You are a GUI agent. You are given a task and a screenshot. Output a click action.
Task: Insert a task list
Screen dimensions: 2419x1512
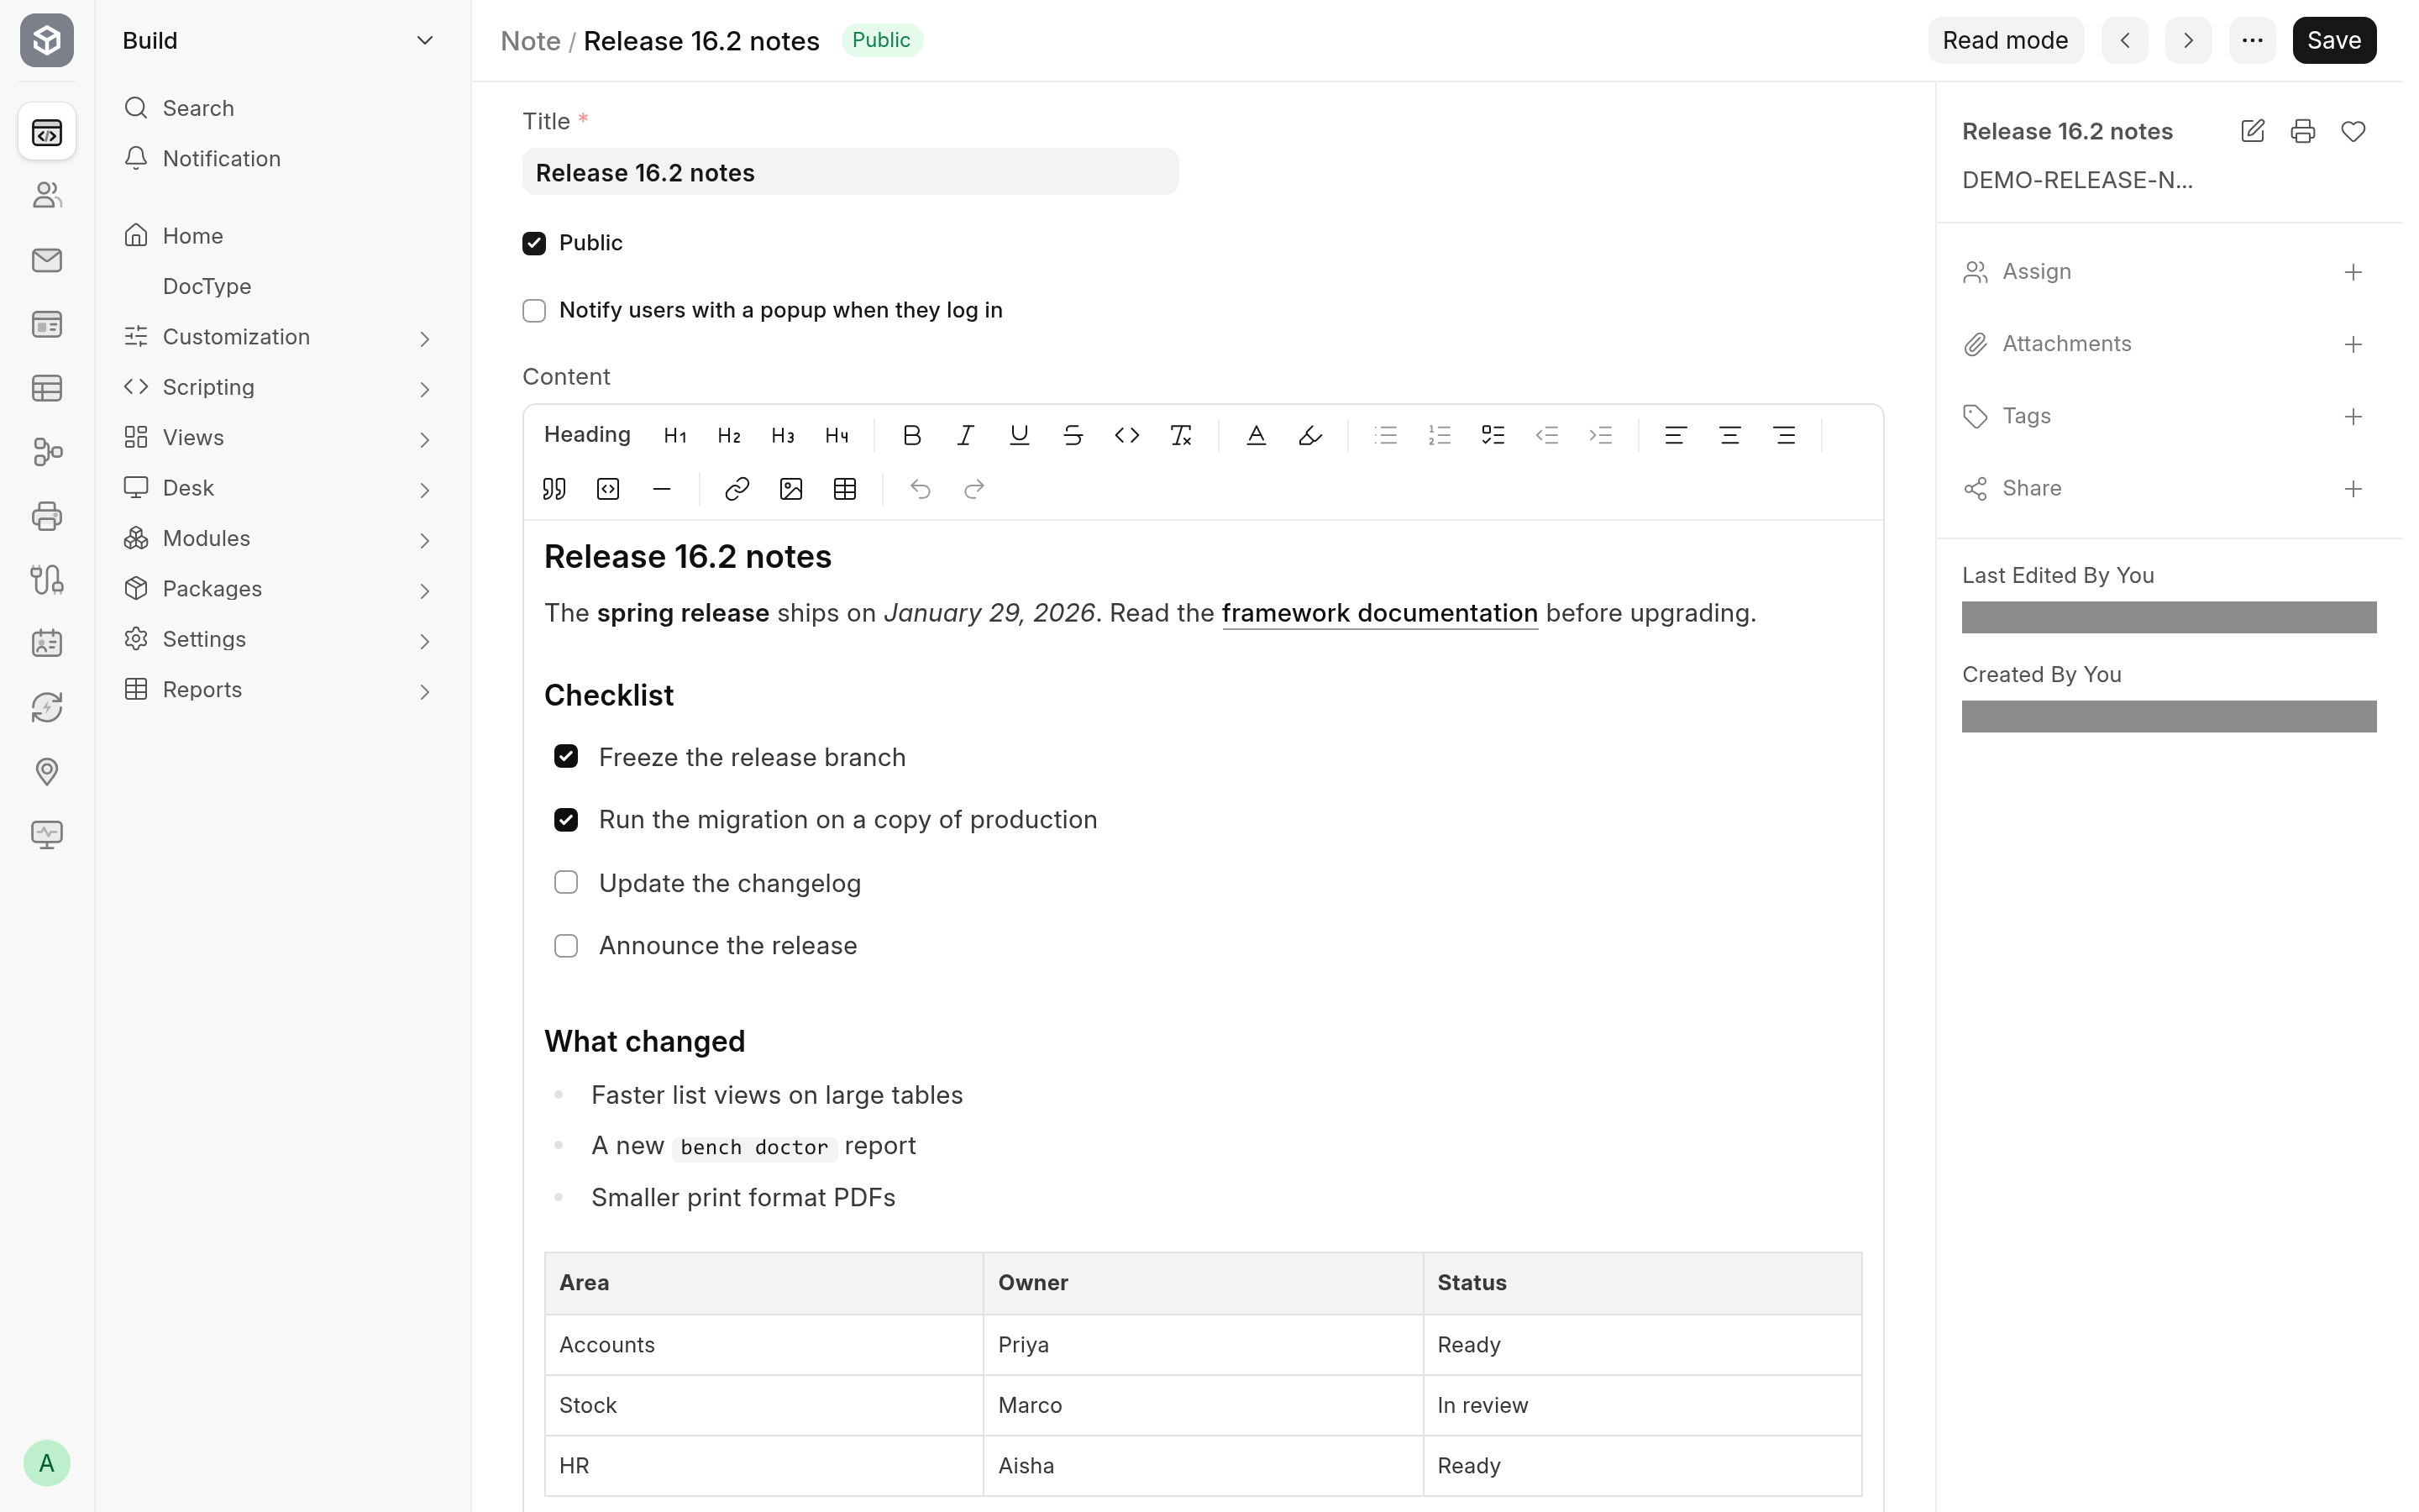pyautogui.click(x=1493, y=435)
